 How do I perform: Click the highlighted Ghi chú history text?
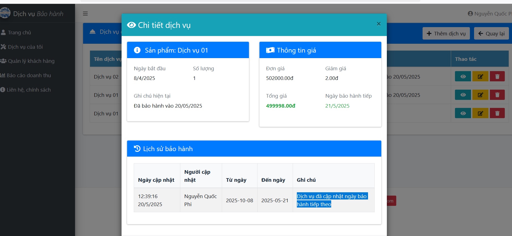(331, 200)
